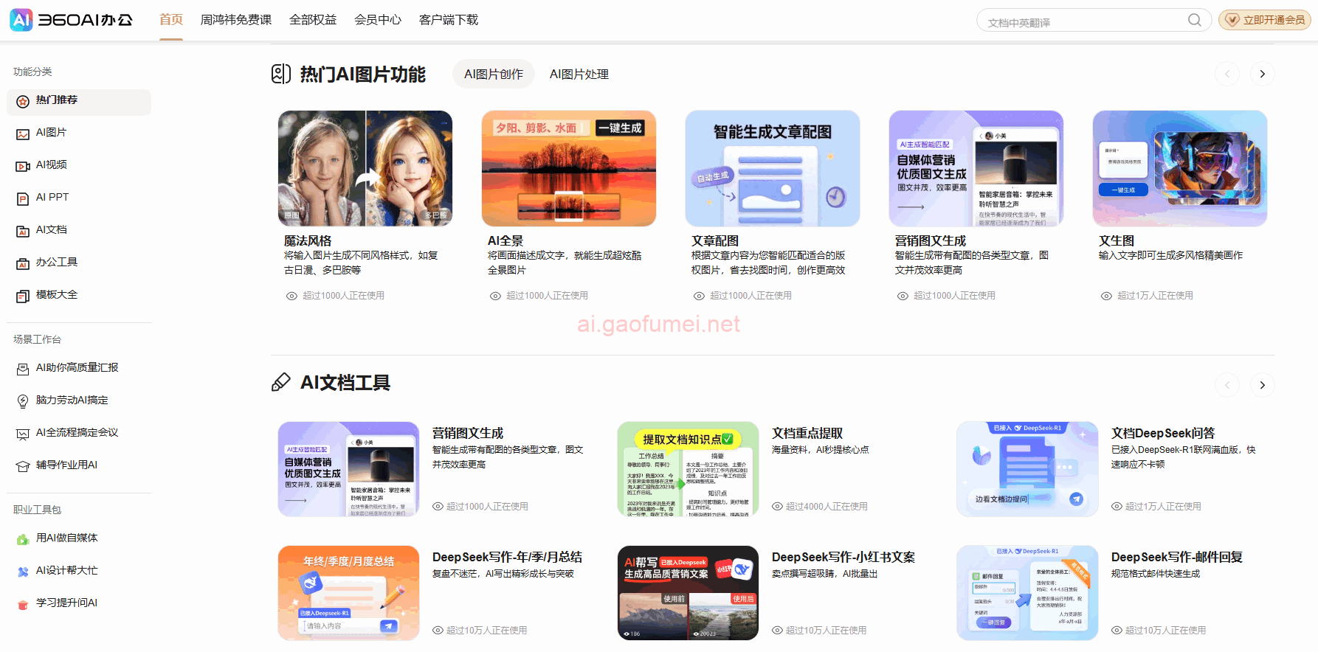Screen dimensions: 1318x652
Task: Go to 客户端下载 in top navigation
Action: (x=448, y=20)
